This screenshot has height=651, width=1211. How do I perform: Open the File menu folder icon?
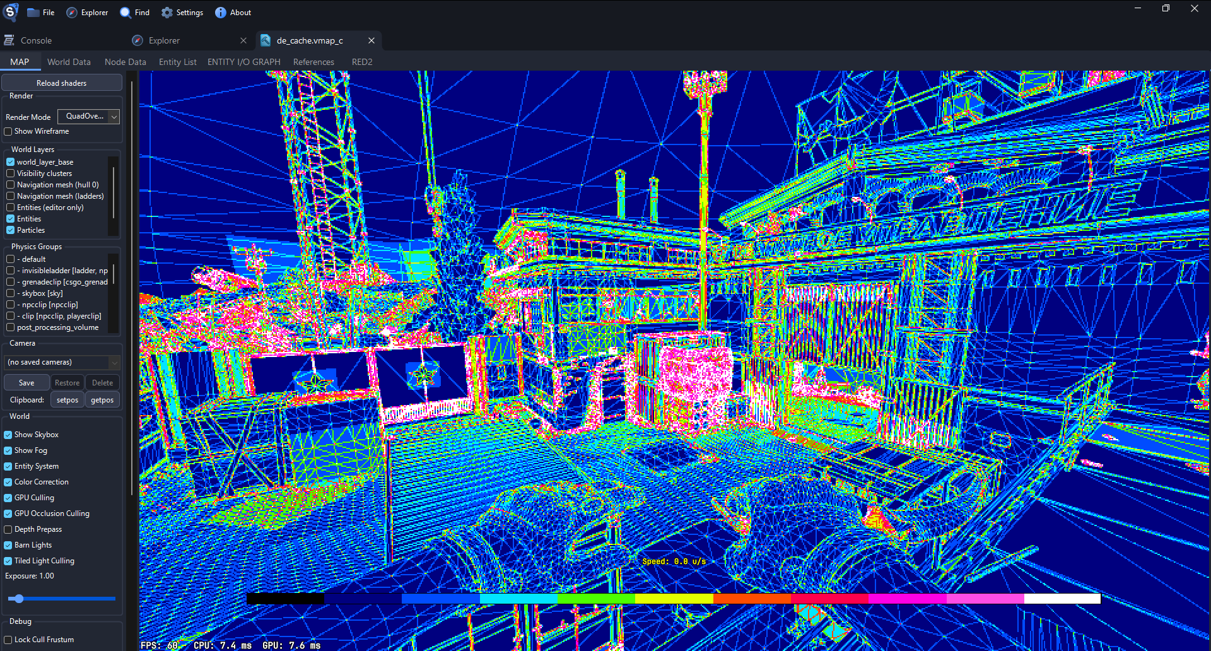click(33, 13)
